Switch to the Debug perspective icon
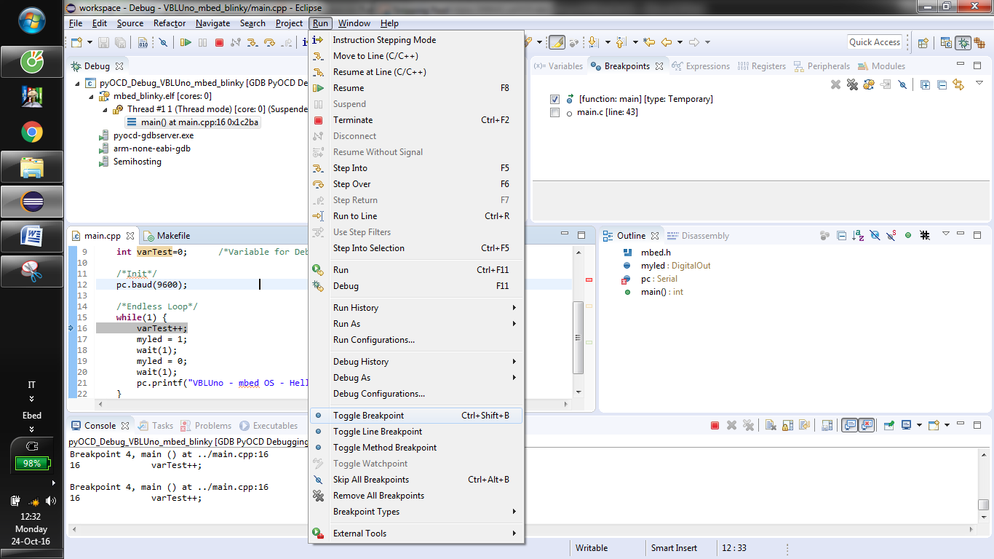This screenshot has width=994, height=559. [963, 42]
